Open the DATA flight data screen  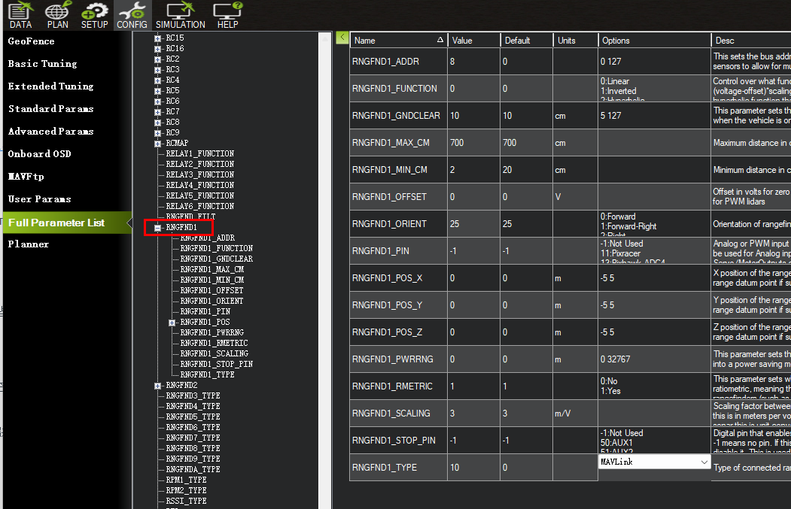[x=20, y=15]
